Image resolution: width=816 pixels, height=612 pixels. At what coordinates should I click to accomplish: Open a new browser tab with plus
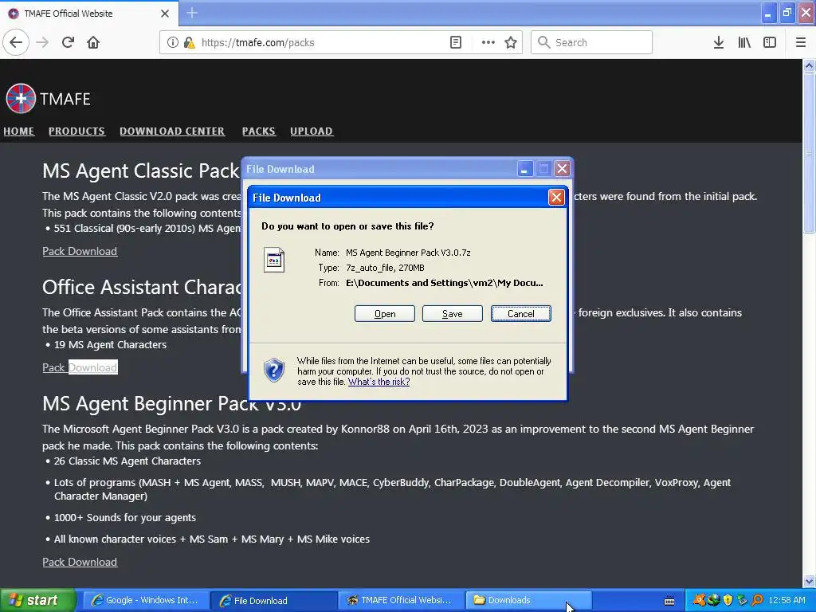[x=192, y=13]
